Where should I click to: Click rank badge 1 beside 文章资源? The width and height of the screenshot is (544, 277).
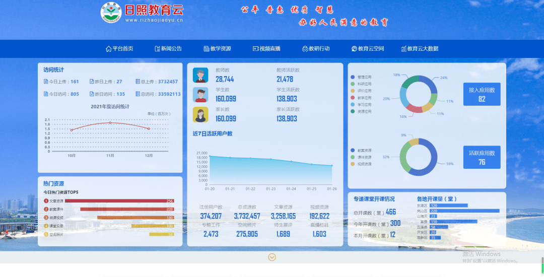point(46,201)
